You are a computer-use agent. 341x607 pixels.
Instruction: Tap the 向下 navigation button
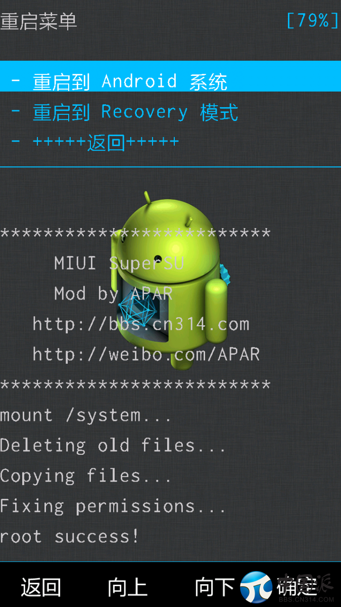[x=215, y=587]
